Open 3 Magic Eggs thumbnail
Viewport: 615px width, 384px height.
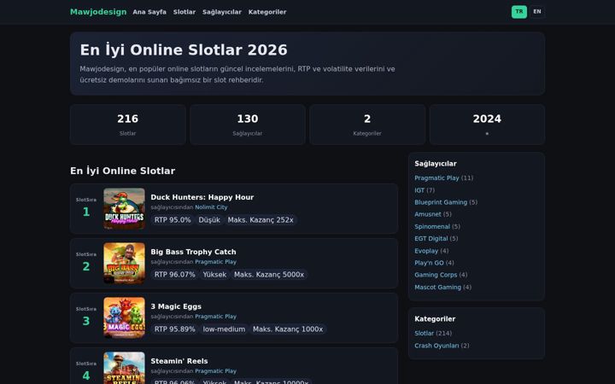point(124,317)
